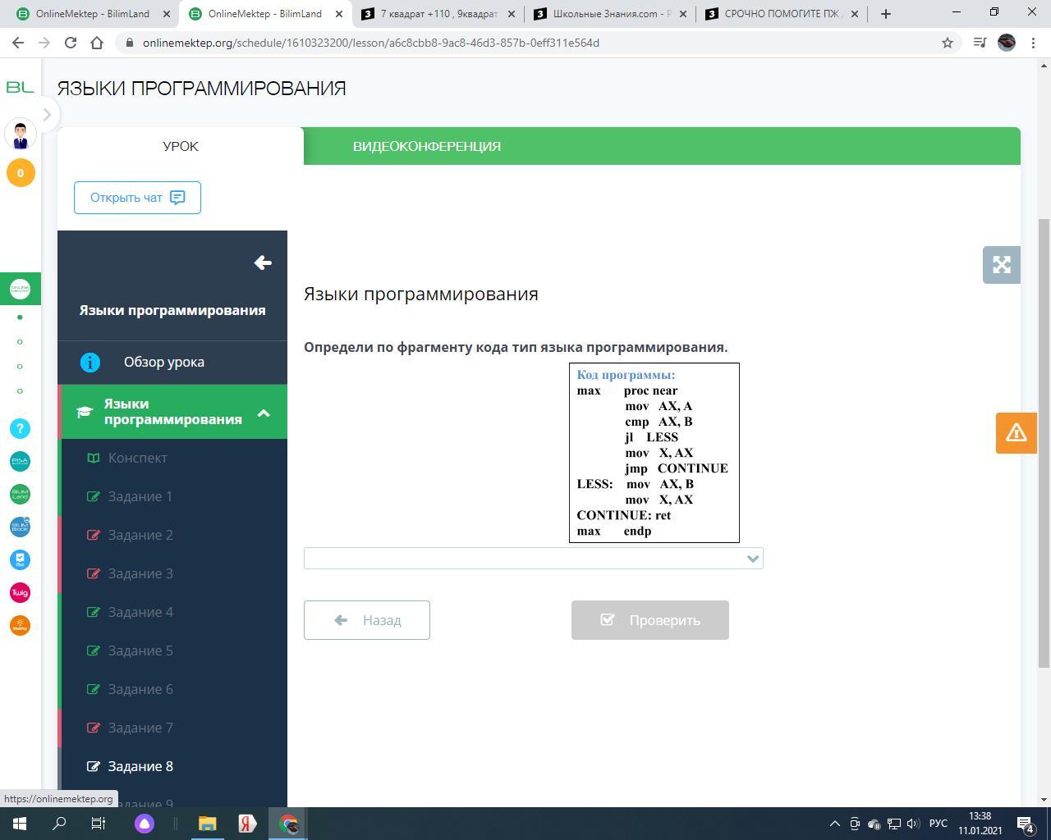Expand the left rail with chevron arrow
The image size is (1051, 840).
pos(47,115)
